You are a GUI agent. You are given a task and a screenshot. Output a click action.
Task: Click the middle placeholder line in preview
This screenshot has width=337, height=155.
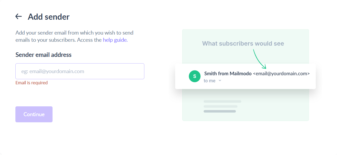click(220, 106)
